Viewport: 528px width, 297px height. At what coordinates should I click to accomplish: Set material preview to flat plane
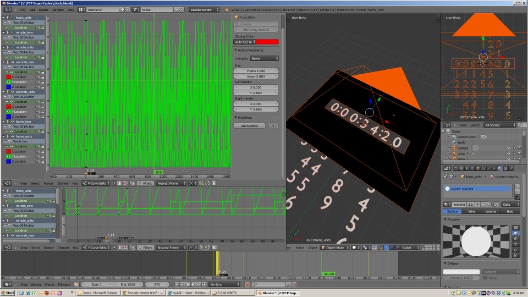coord(516,228)
